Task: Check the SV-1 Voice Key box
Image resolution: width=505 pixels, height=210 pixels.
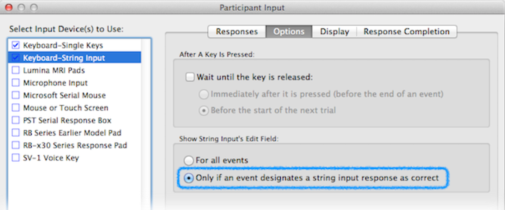Action: click(x=16, y=157)
